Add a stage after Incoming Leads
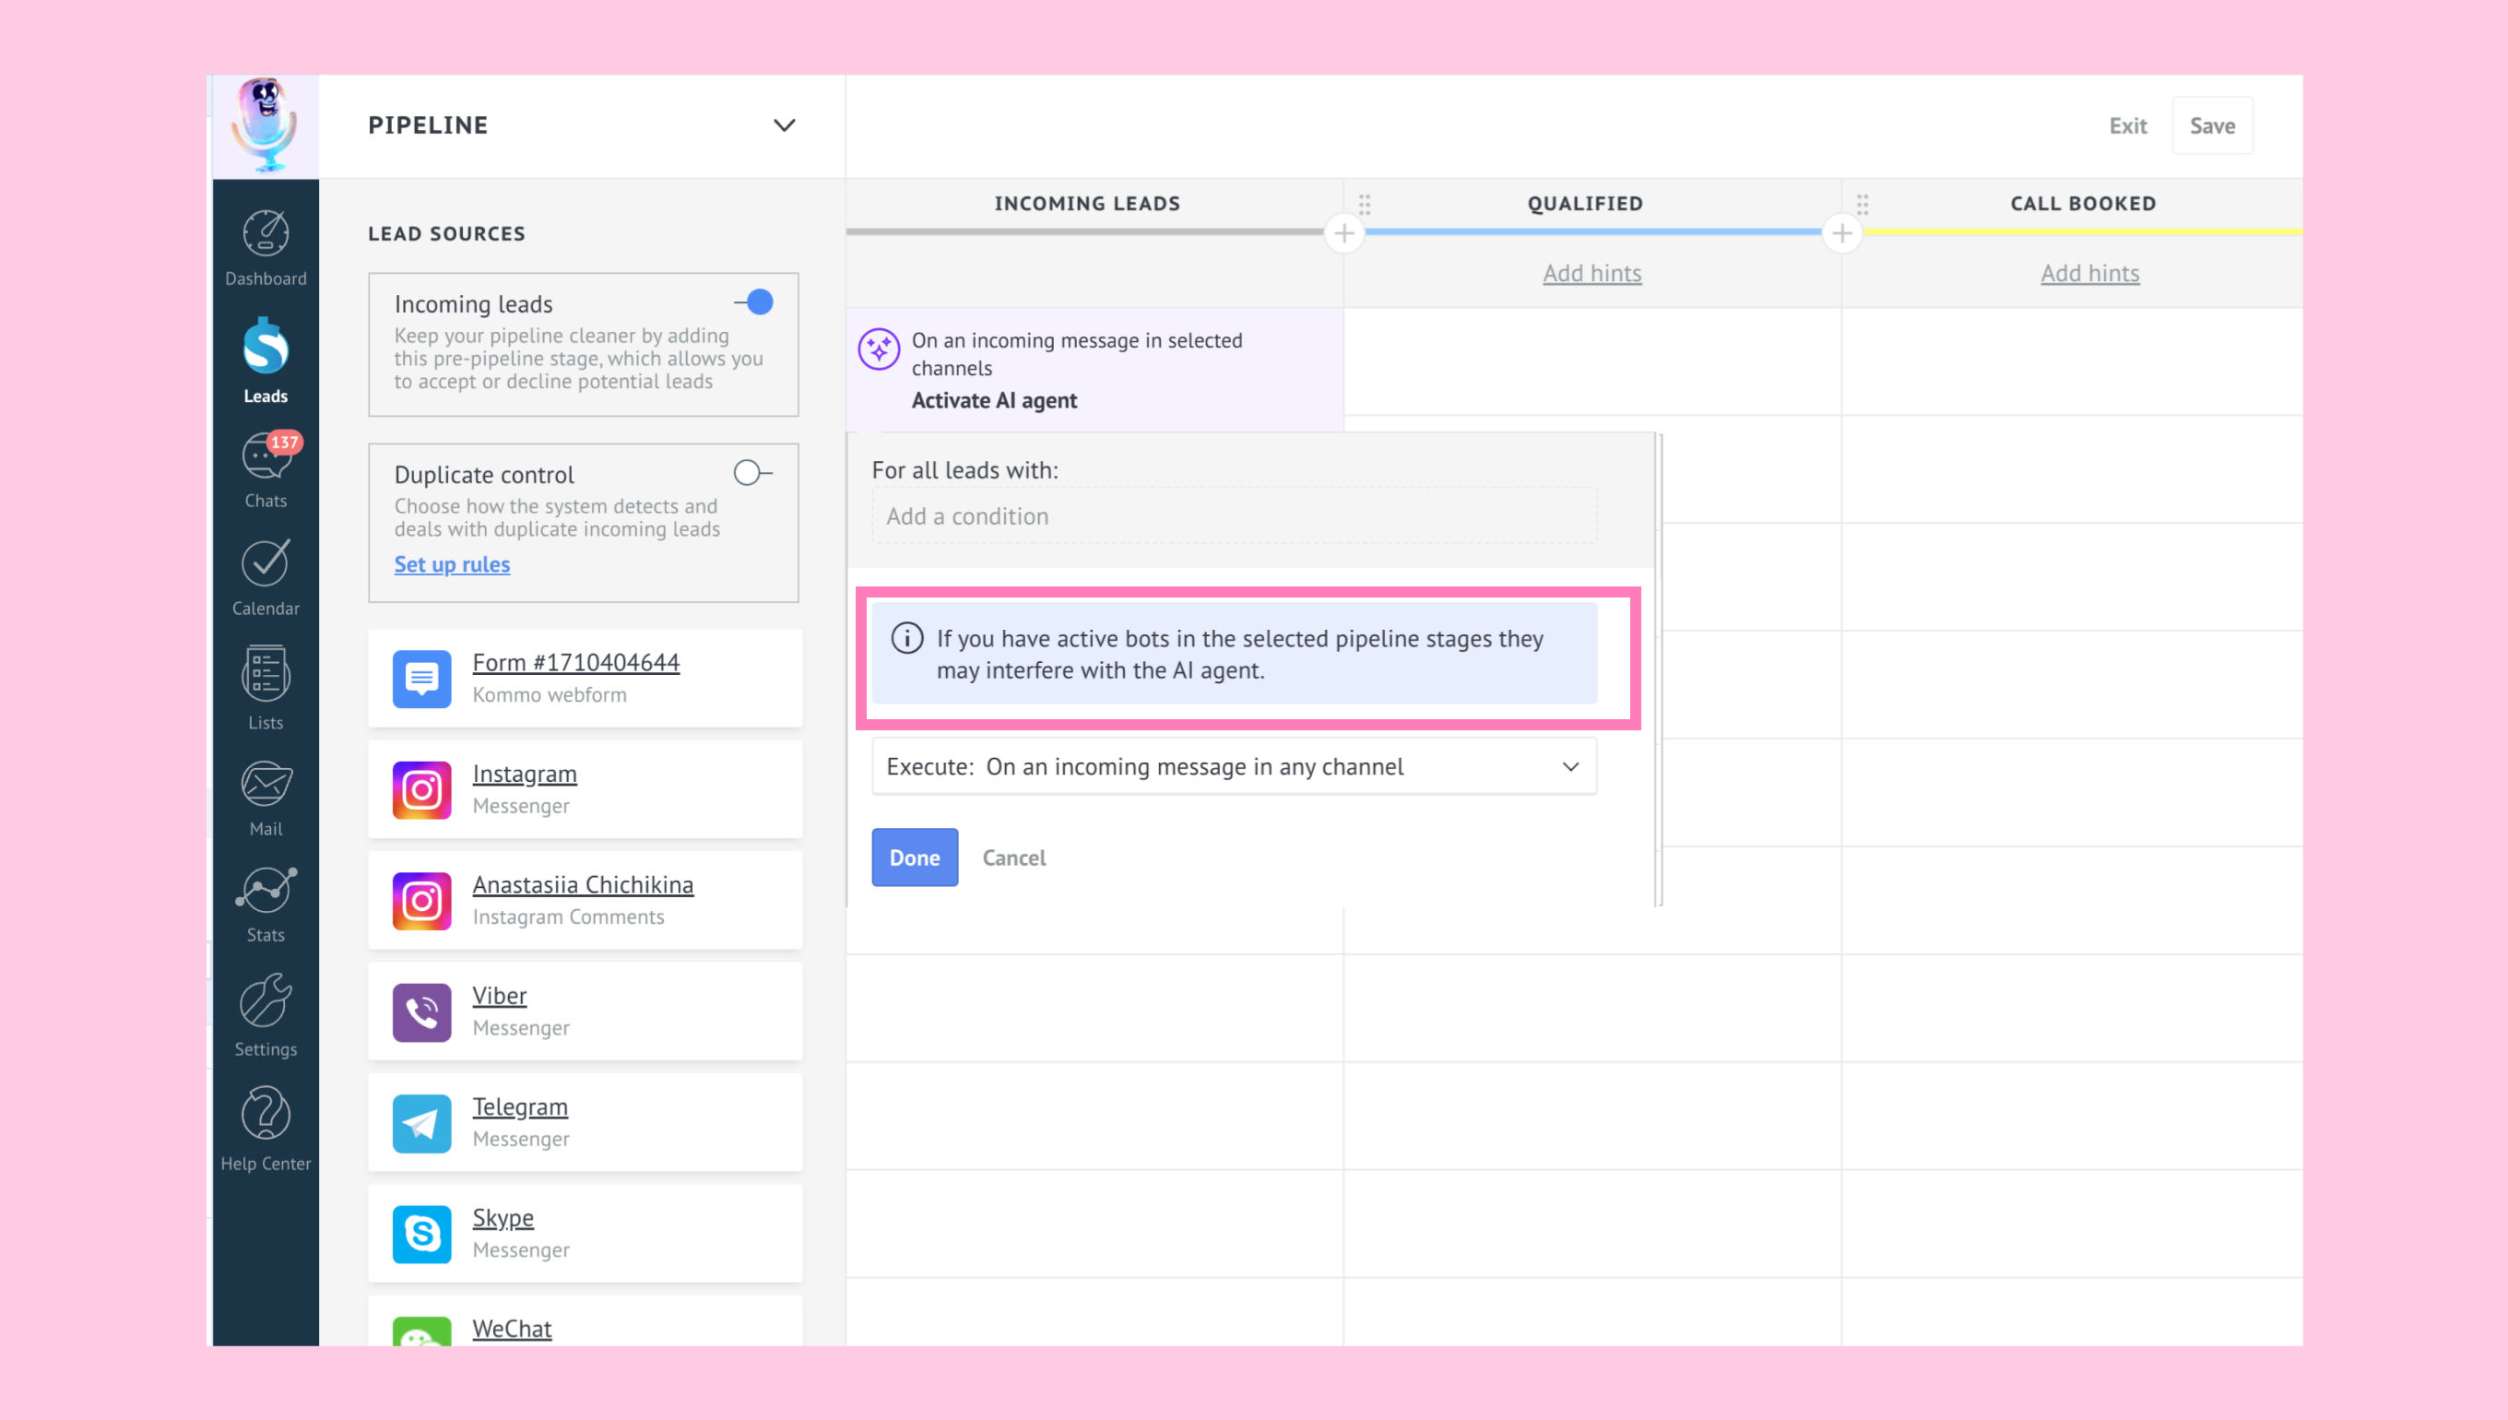The height and width of the screenshot is (1420, 2508). tap(1343, 234)
